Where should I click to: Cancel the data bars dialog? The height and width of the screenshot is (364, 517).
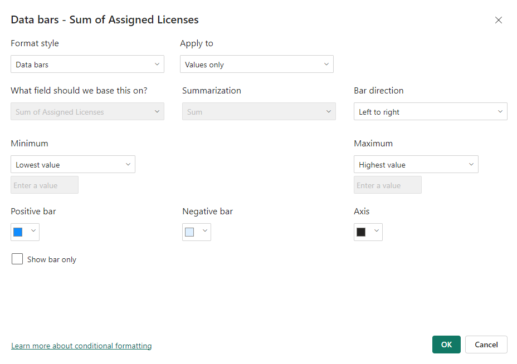[x=486, y=345]
